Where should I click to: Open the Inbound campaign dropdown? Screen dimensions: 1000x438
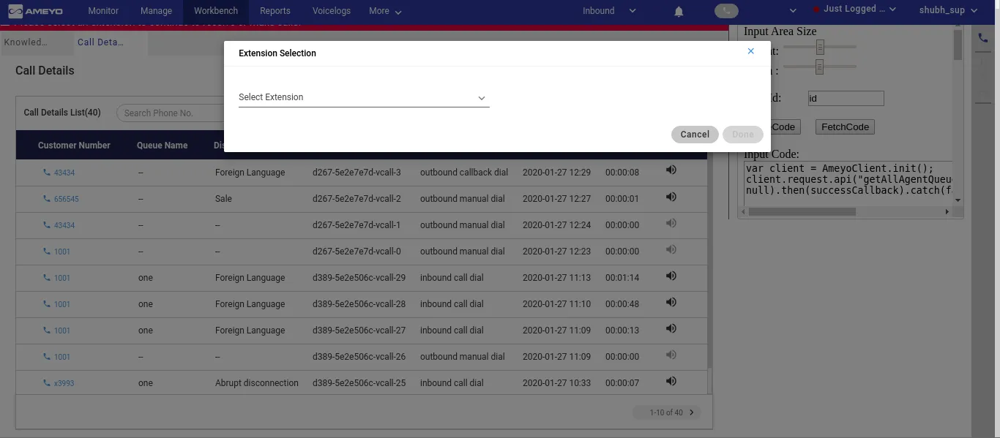coord(609,11)
